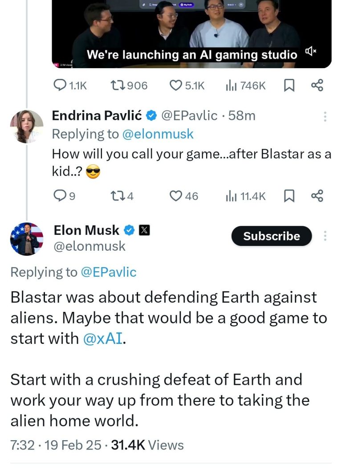The width and height of the screenshot is (342, 470).
Task: Open more options on Endrina Pavlić's reply
Action: [x=325, y=117]
